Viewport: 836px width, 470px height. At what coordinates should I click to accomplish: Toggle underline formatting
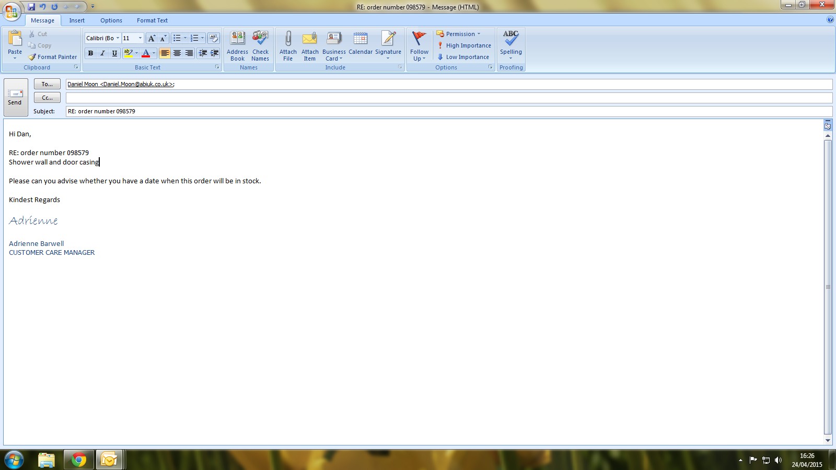coord(114,53)
